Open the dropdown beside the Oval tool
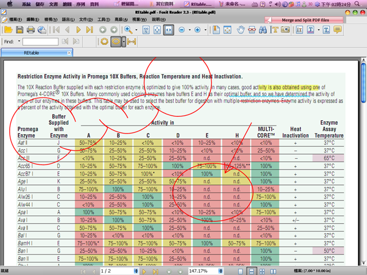Viewport: 367px width, 275px height. 124,42
